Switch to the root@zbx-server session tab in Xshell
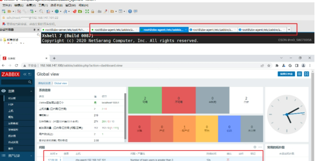 click(x=65, y=30)
